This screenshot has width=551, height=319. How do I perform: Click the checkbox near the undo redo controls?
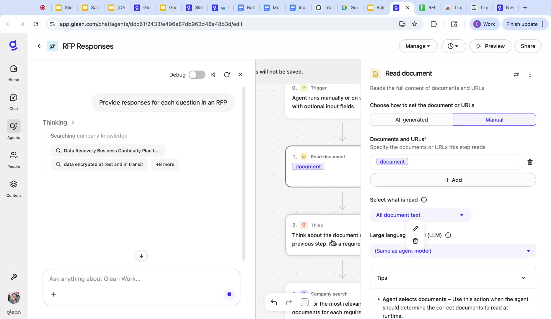pos(304,302)
